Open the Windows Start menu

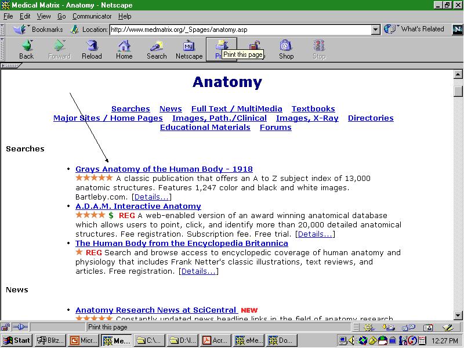tap(17, 340)
